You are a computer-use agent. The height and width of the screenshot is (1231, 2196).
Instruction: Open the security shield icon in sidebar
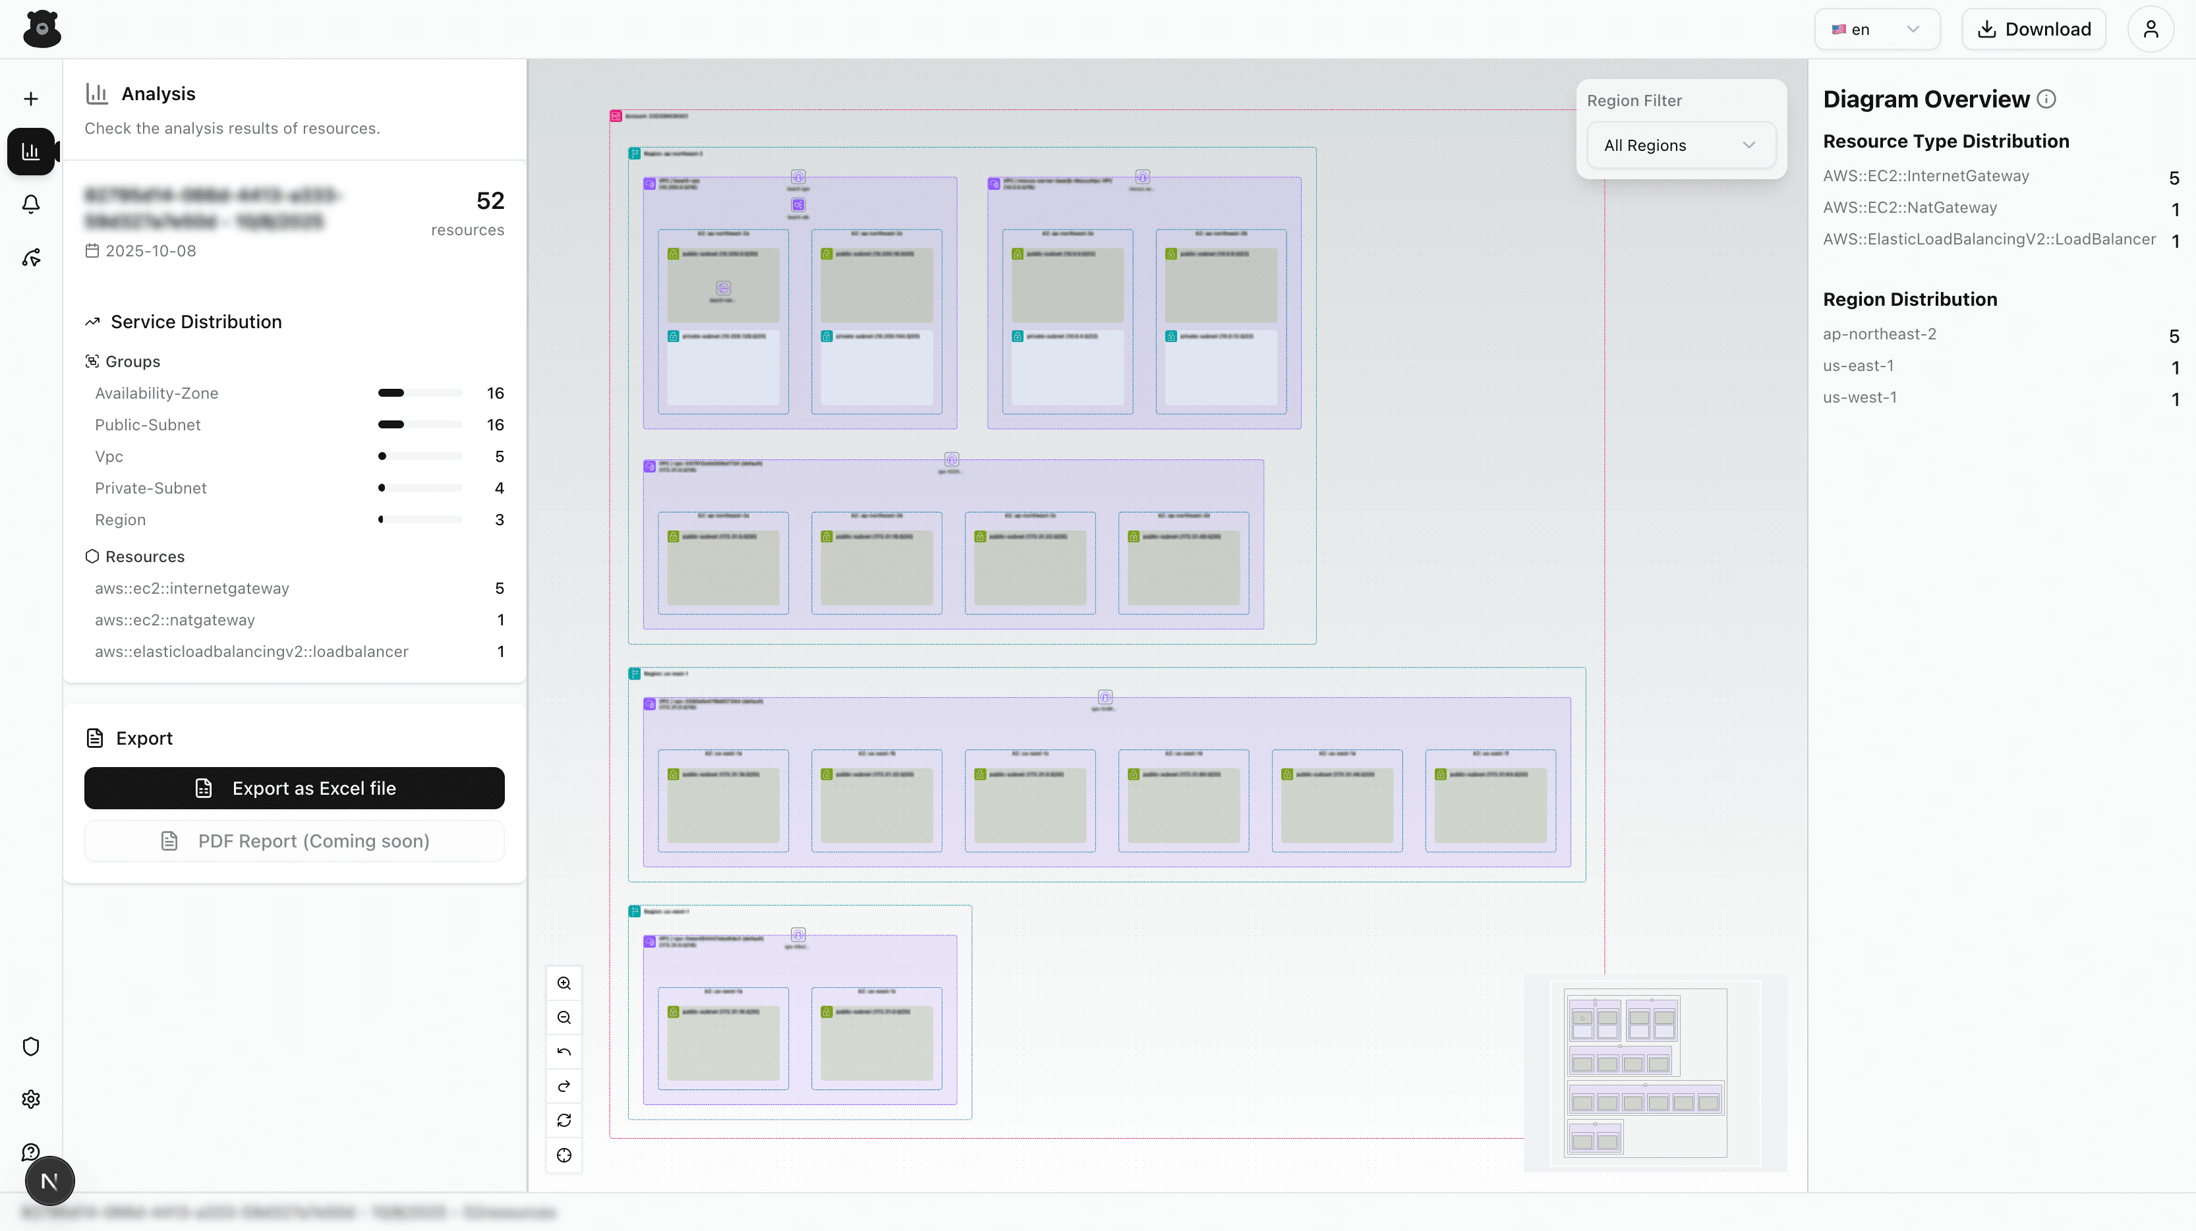31,1046
